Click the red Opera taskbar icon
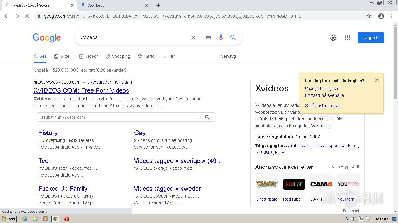Image resolution: width=398 pixels, height=223 pixels. coord(67,219)
